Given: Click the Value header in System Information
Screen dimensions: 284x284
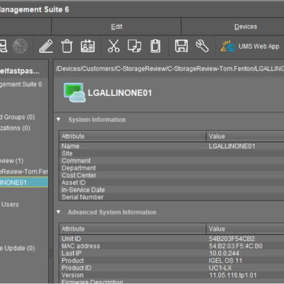Looking at the screenshot, I should coord(245,136).
